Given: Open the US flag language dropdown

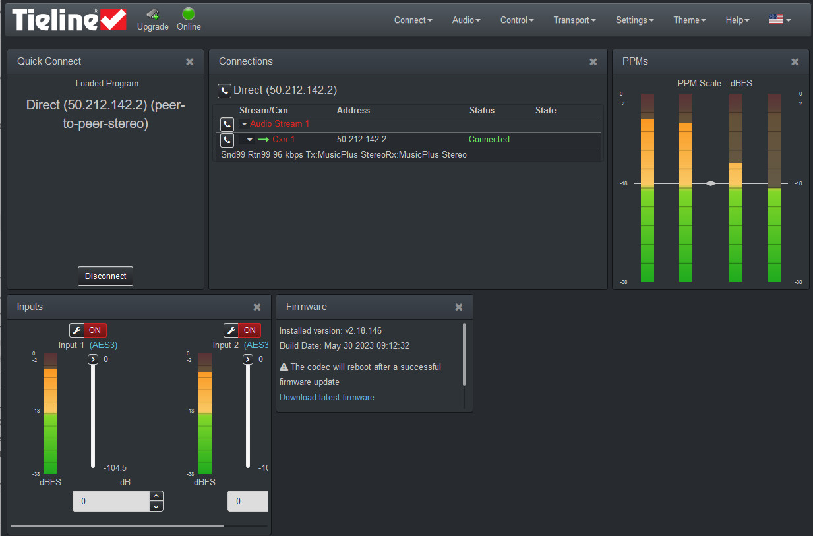Looking at the screenshot, I should coord(779,20).
